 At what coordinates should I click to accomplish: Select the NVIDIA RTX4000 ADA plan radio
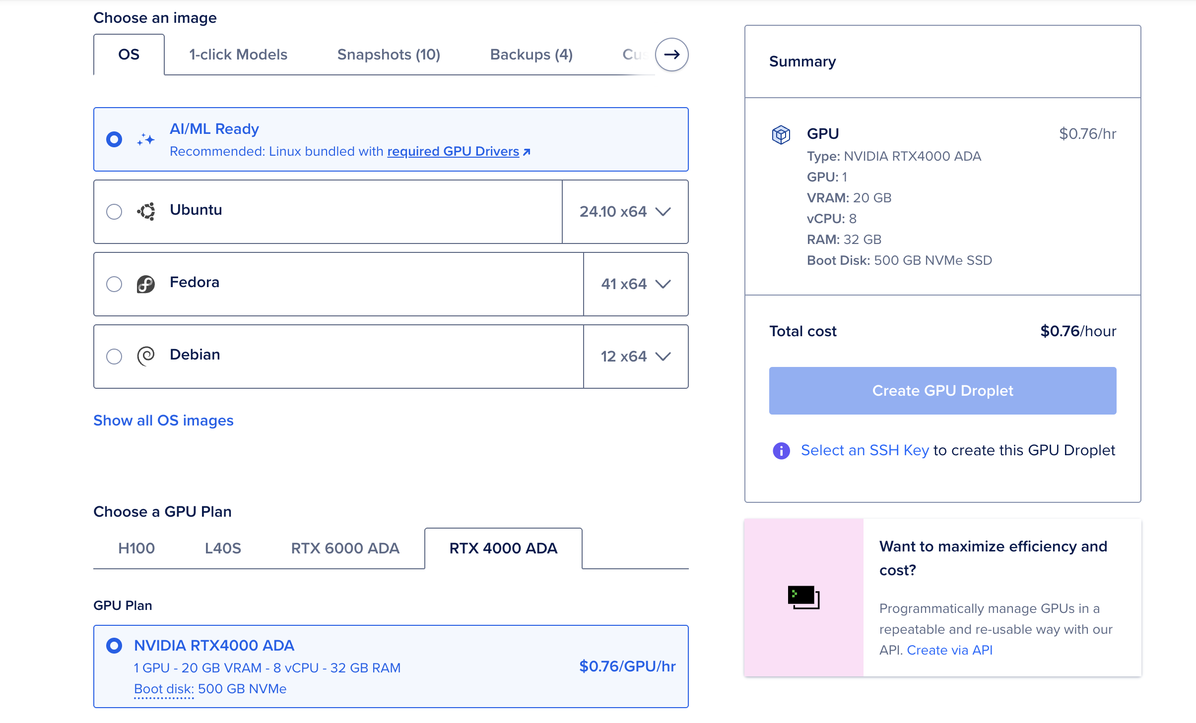tap(114, 646)
